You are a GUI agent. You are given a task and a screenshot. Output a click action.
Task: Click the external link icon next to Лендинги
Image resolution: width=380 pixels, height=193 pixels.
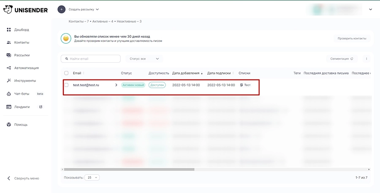41,107
